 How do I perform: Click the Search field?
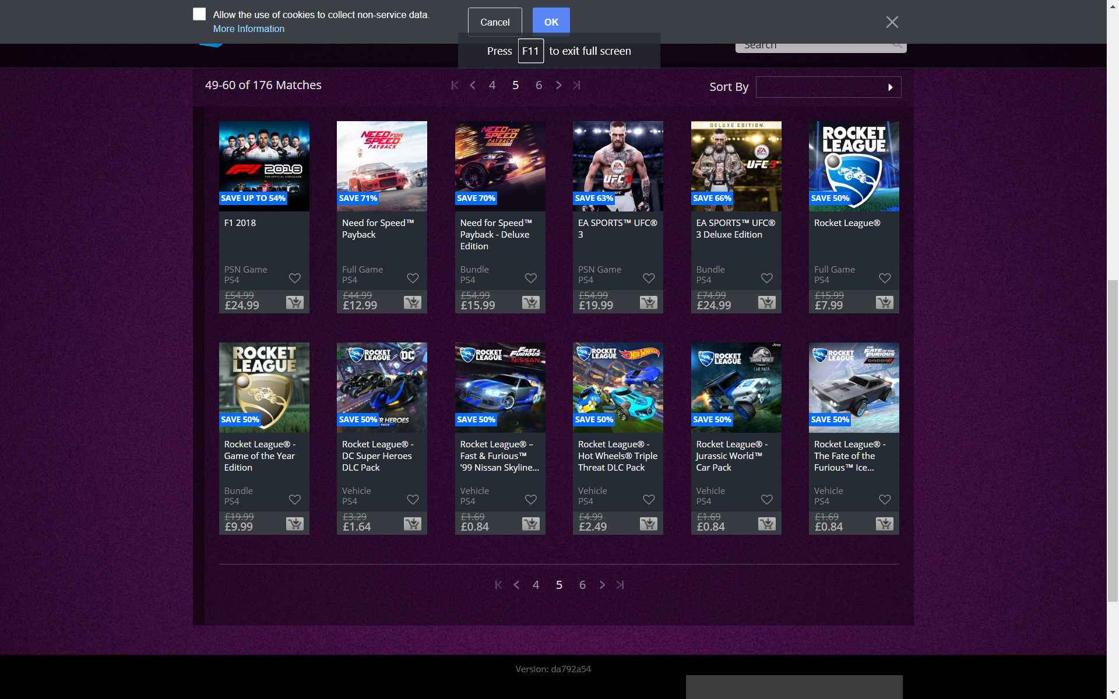pyautogui.click(x=821, y=47)
